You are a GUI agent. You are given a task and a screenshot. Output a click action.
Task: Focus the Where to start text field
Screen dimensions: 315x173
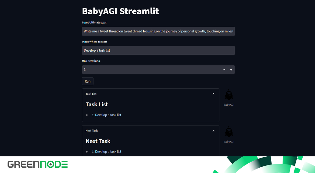click(158, 50)
